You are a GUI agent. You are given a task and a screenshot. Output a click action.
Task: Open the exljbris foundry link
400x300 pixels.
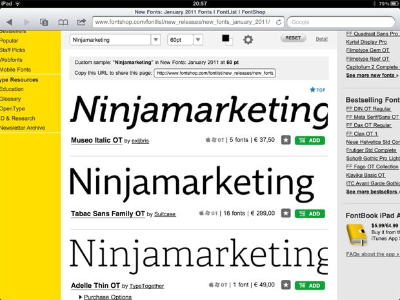coord(140,141)
